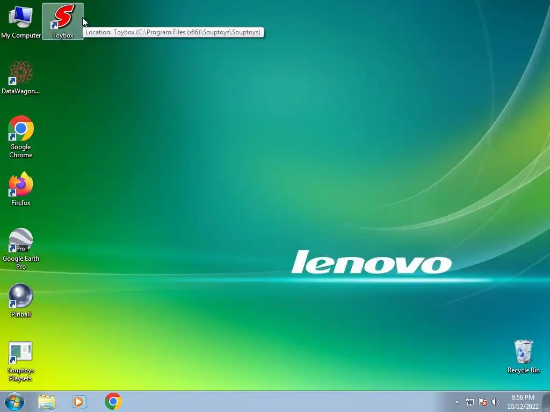
Task: Select the Recycle Bin icon
Action: click(x=523, y=356)
